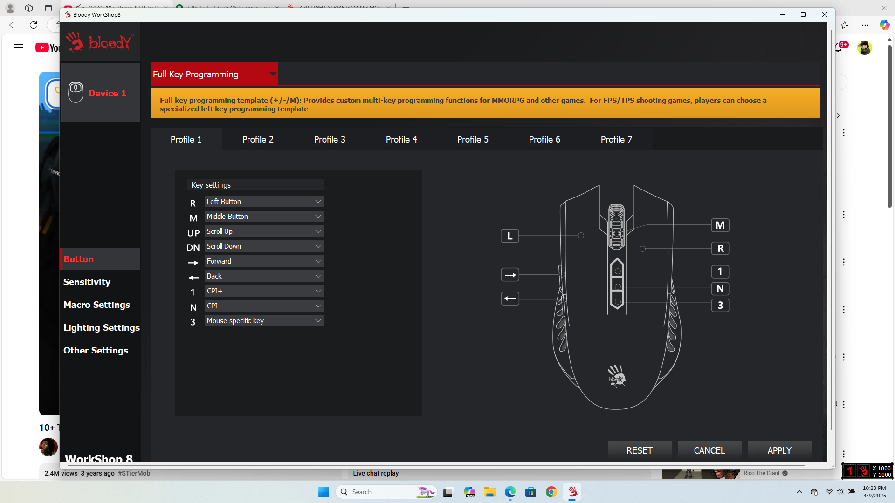The image size is (895, 503).
Task: Switch to Profile 7 tab
Action: point(616,139)
